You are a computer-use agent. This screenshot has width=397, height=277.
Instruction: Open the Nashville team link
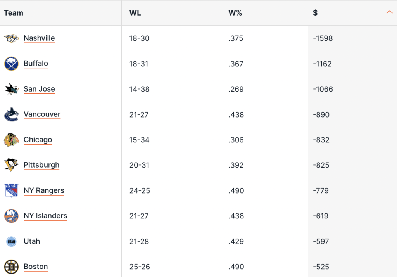click(39, 38)
